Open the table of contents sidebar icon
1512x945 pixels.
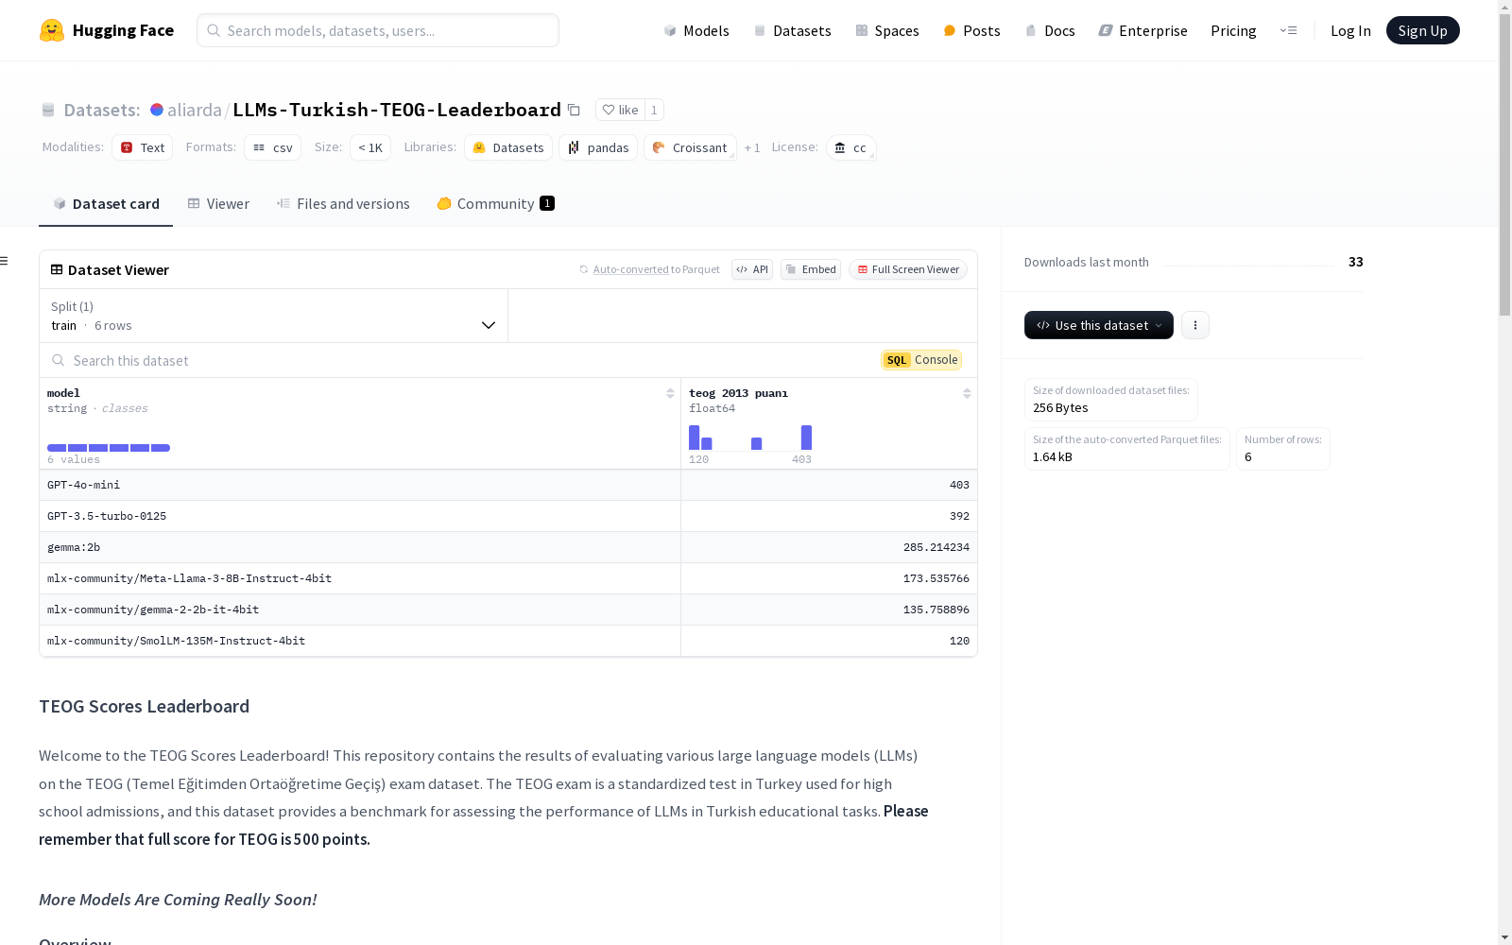5,261
